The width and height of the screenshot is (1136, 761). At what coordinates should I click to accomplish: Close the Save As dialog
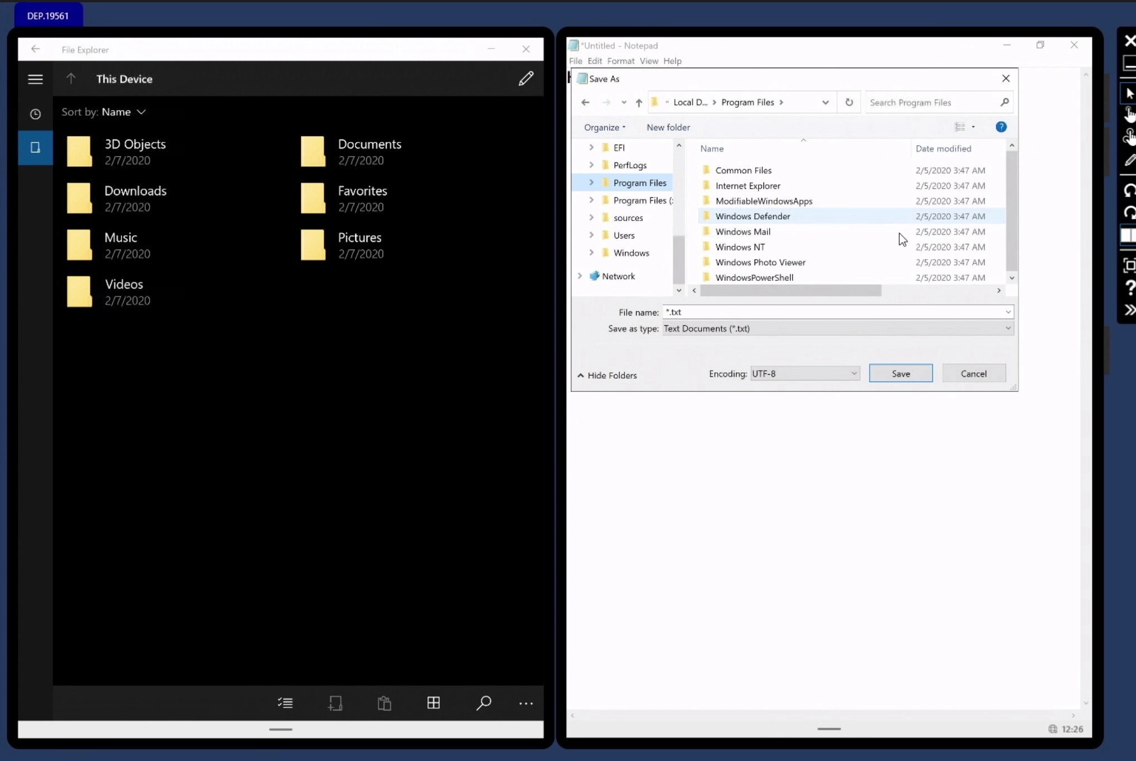pos(1005,78)
